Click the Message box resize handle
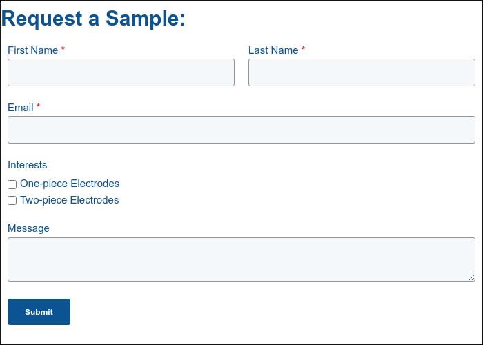 (472, 278)
